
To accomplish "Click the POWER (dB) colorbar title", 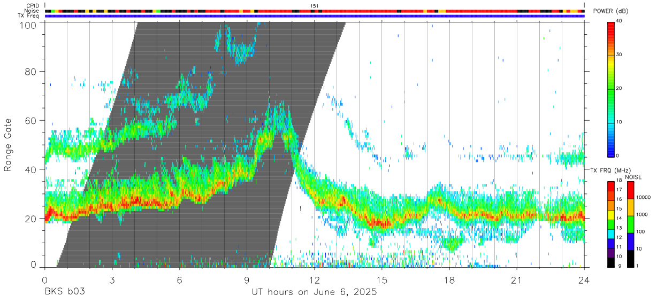I will point(612,11).
